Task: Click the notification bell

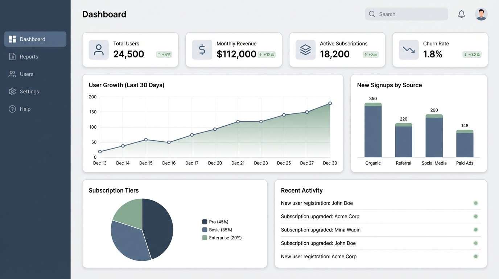Action: pyautogui.click(x=461, y=13)
